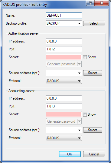The height and width of the screenshot is (163, 111).
Task: Open accounting server Protocol dropdown
Action: pos(64,138)
